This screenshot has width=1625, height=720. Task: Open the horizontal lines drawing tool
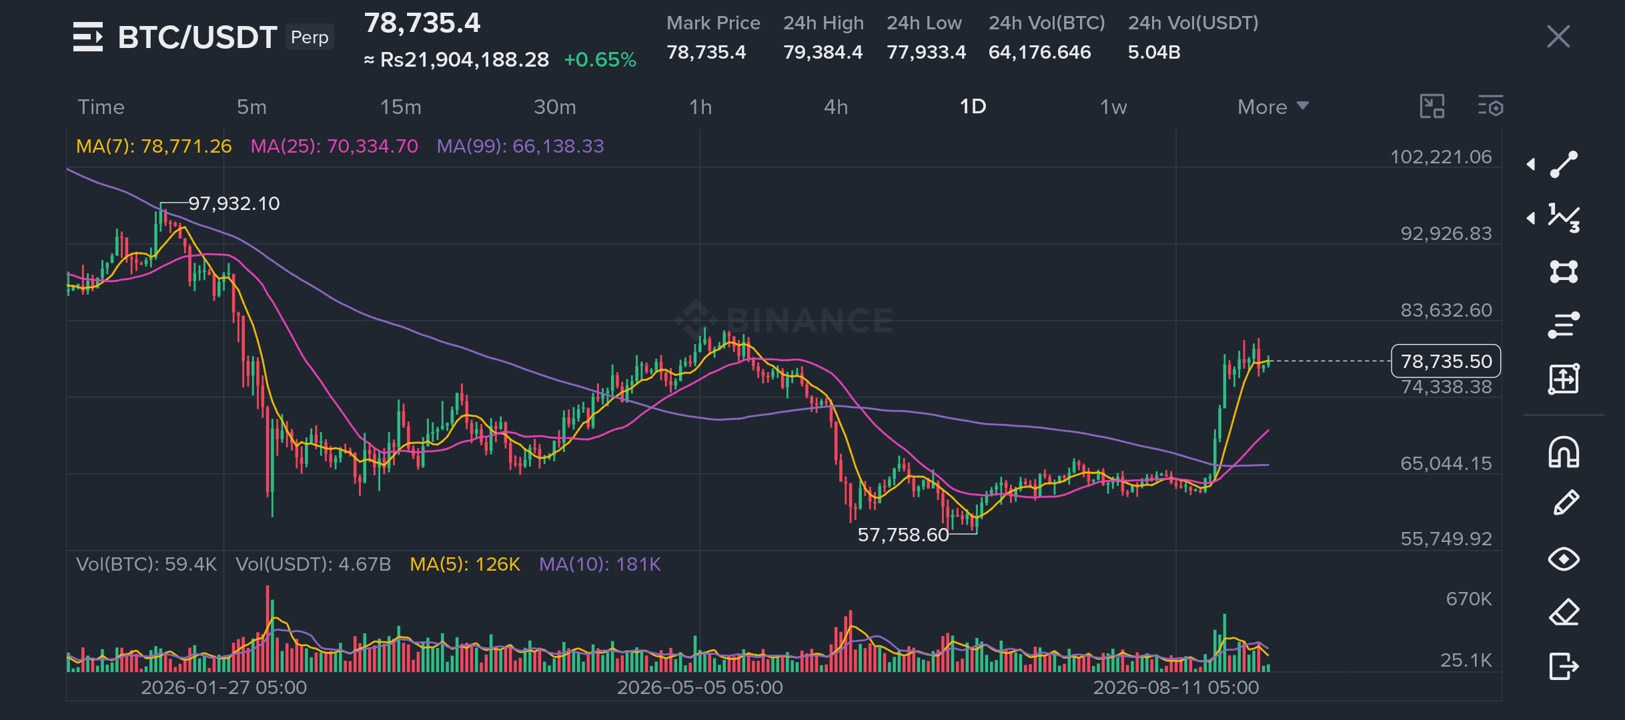tap(1564, 325)
